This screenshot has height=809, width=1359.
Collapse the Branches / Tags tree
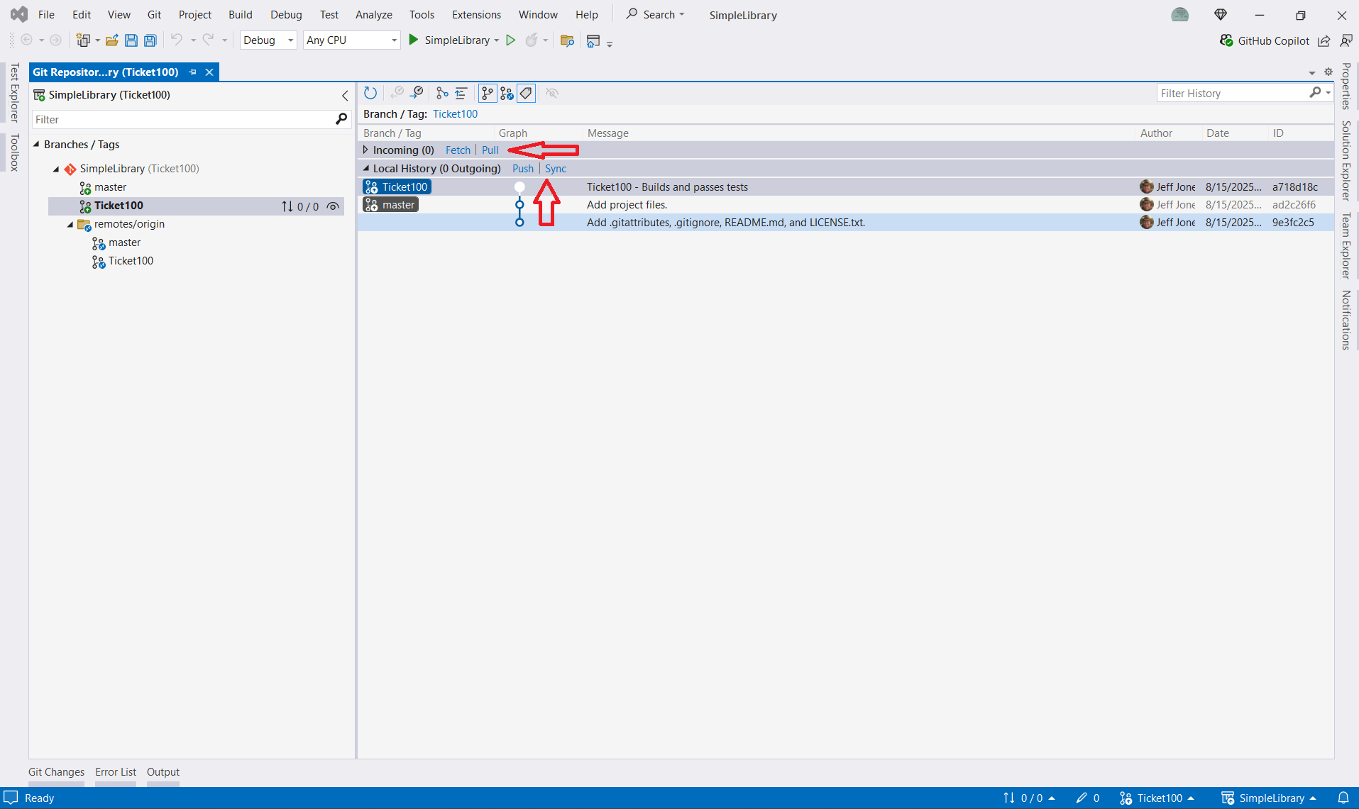(36, 144)
